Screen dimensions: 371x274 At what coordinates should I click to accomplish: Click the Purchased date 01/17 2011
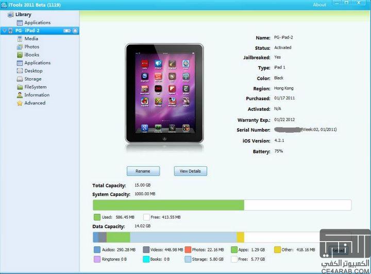click(284, 98)
